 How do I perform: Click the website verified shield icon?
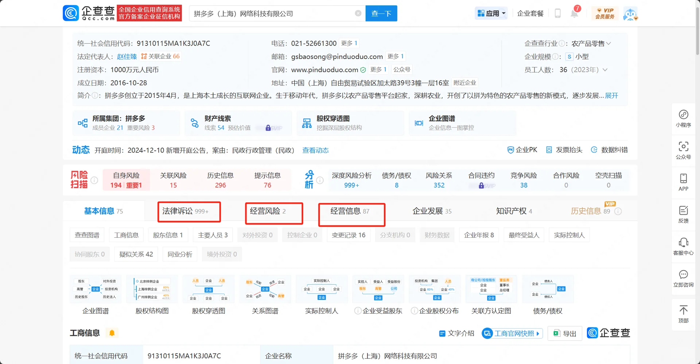pyautogui.click(x=363, y=70)
